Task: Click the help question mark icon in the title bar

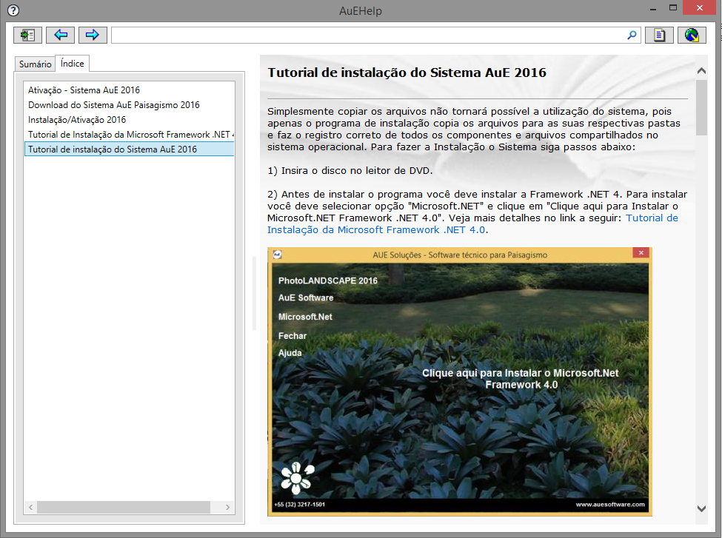Action: point(12,10)
